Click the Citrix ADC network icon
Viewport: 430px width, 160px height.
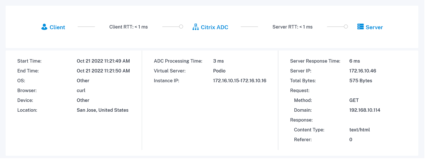196,27
